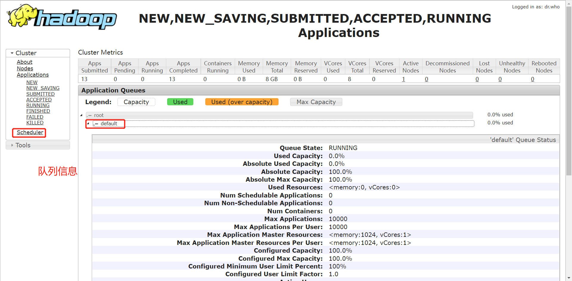The image size is (572, 281).
Task: Select the root queue bar
Action: click(279, 115)
